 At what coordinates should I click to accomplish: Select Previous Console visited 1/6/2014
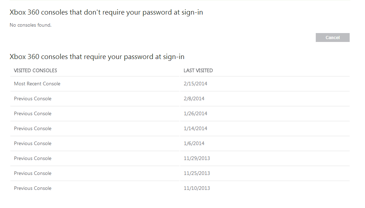click(x=32, y=144)
